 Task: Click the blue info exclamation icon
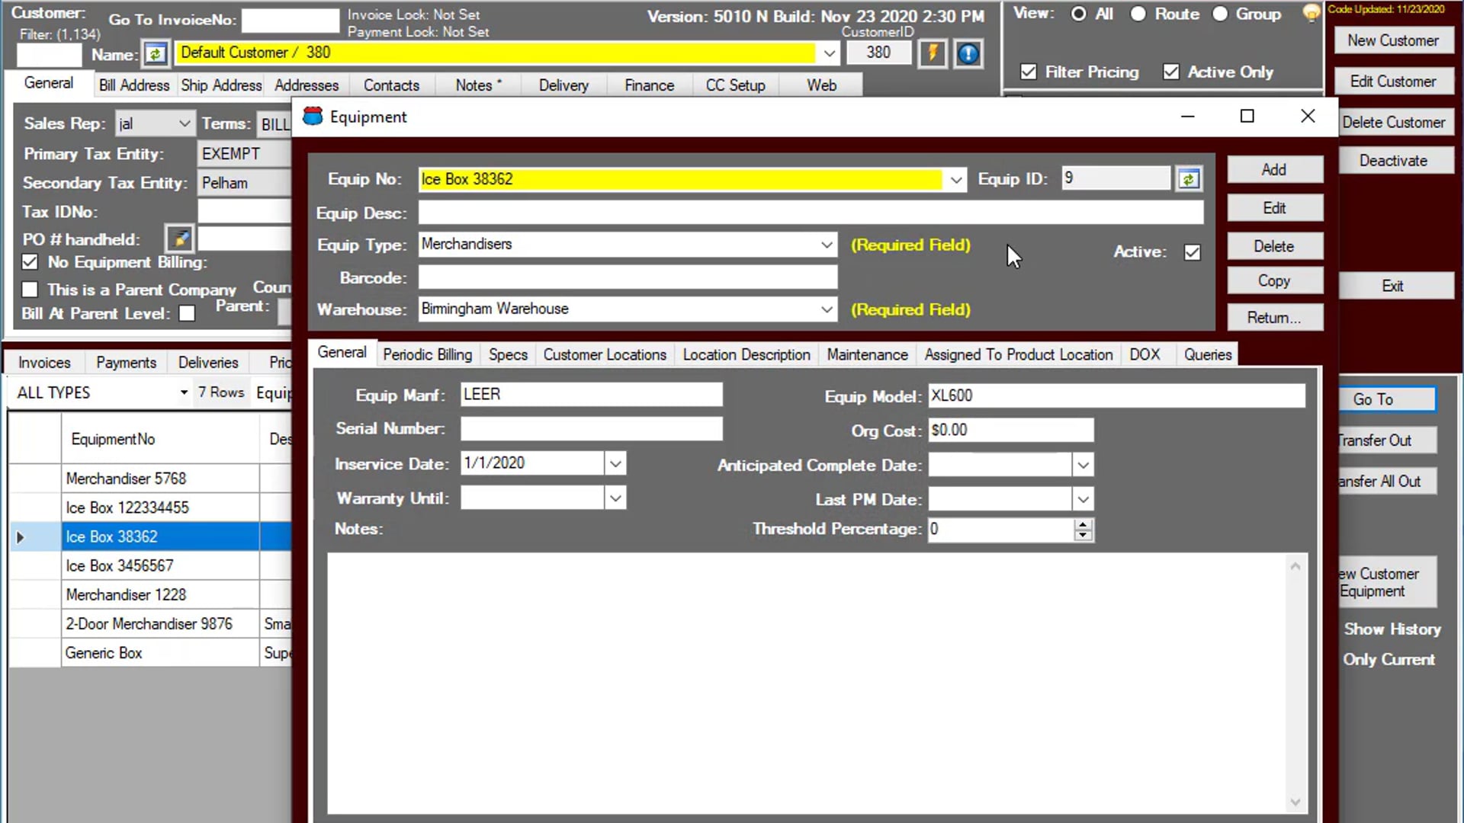click(968, 53)
